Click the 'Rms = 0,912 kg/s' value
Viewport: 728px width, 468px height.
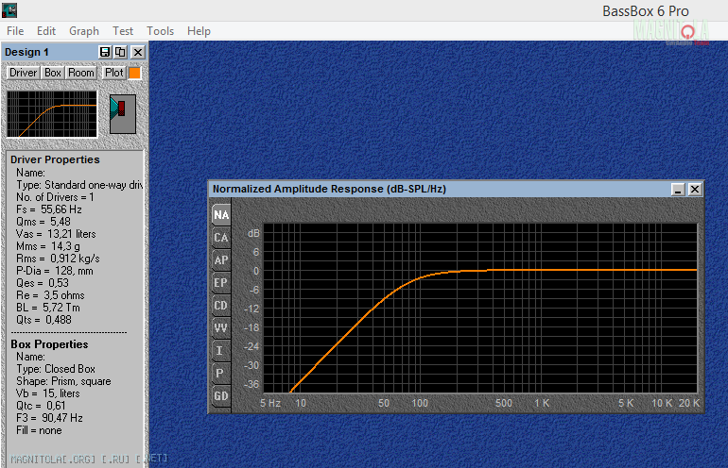(x=58, y=259)
